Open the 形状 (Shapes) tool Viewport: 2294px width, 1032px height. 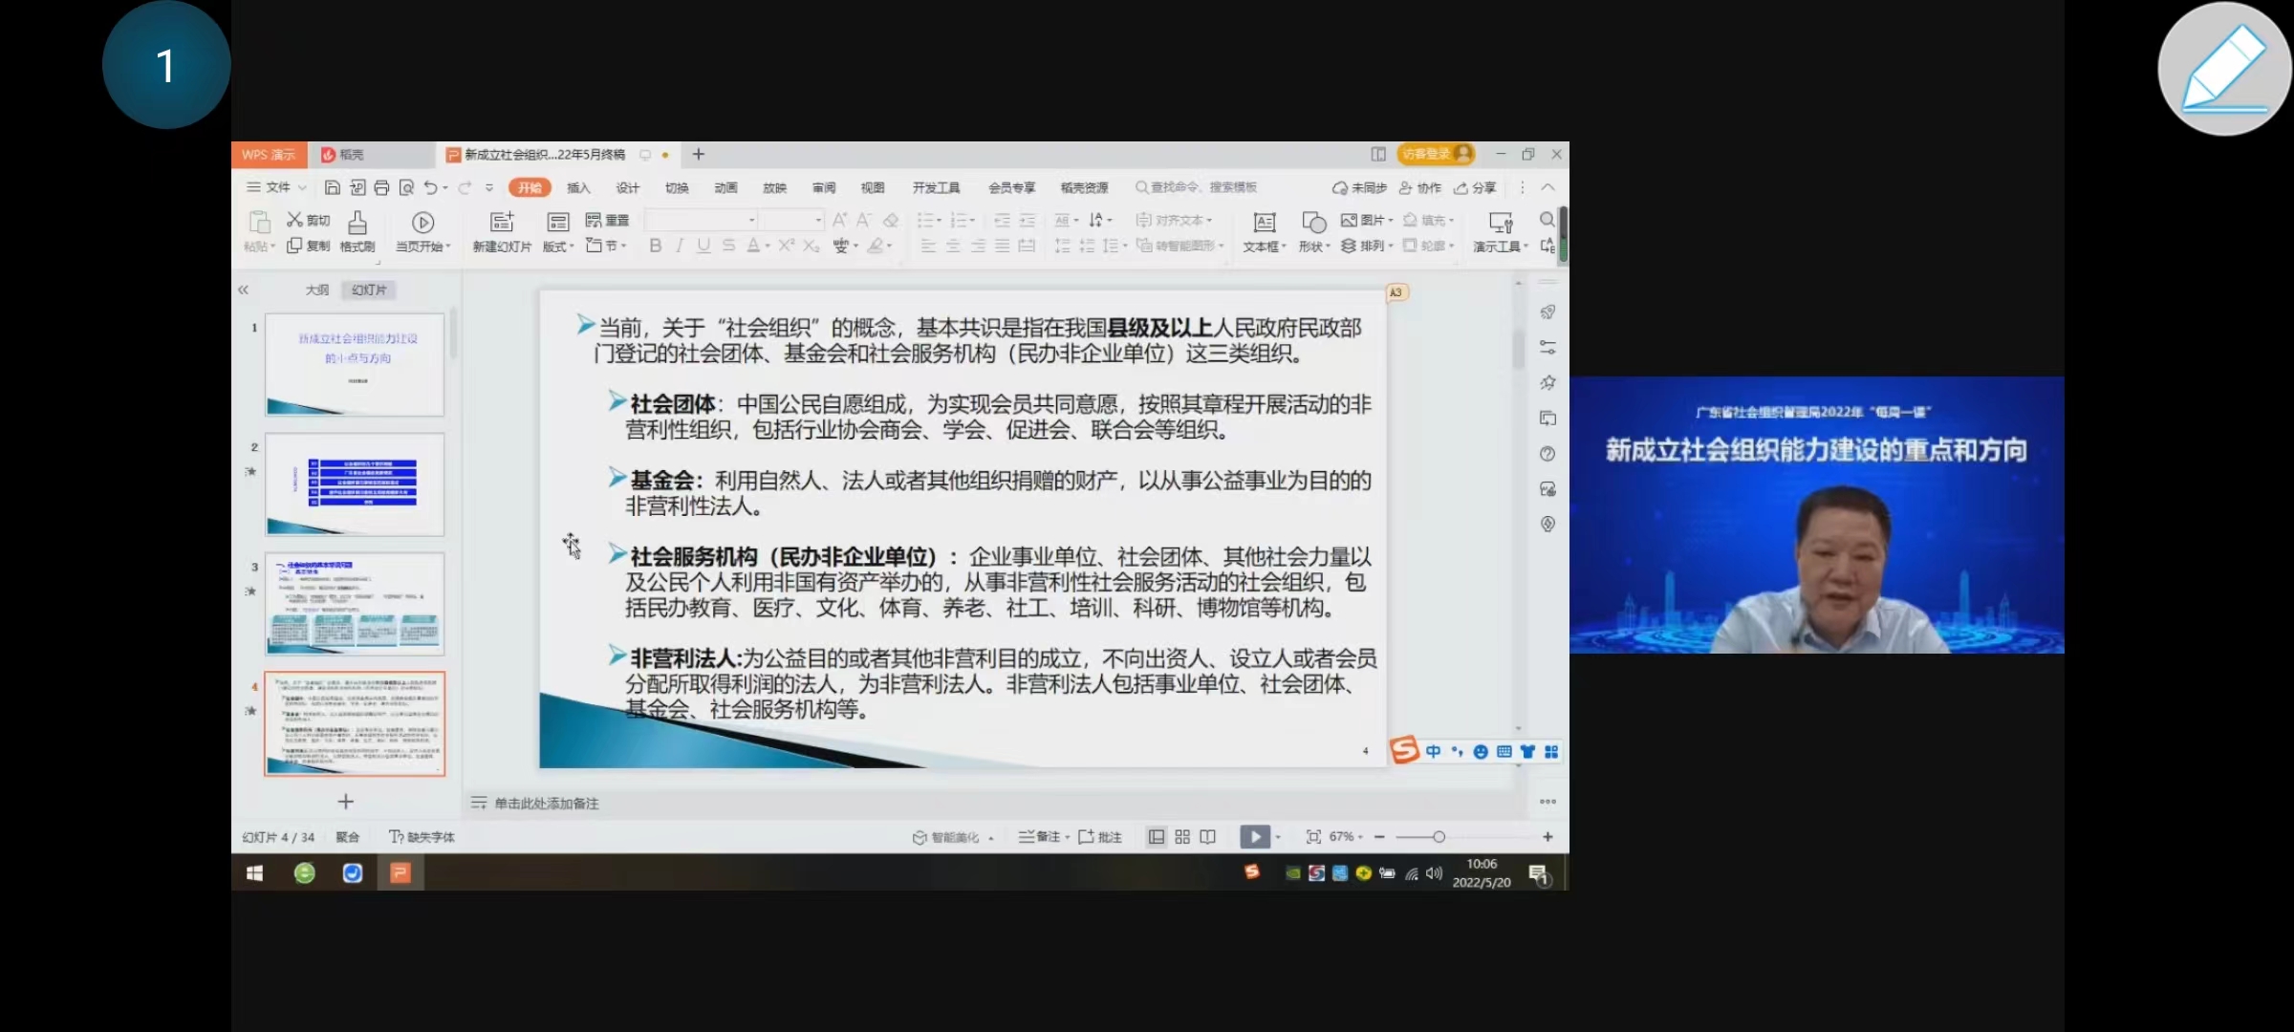pos(1311,232)
